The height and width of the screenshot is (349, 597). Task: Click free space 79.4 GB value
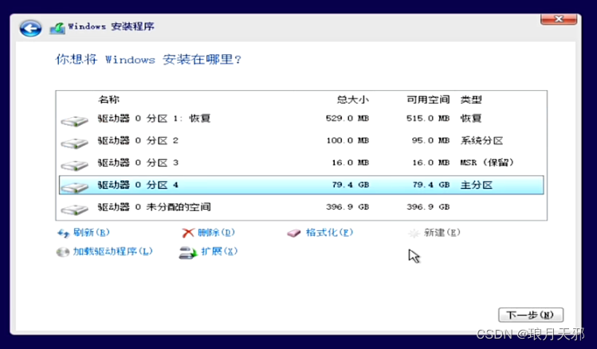coord(431,185)
